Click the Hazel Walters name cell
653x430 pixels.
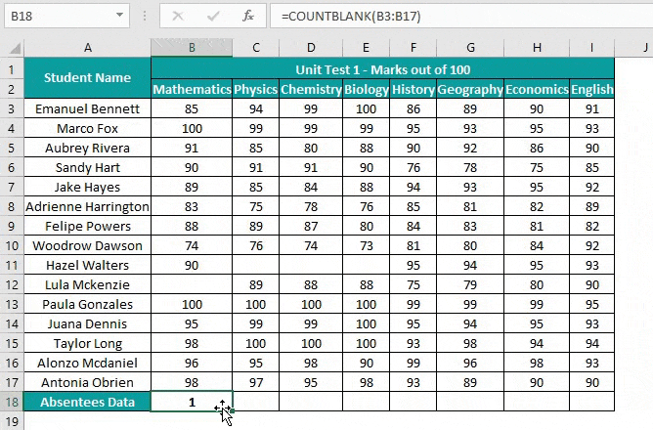click(x=87, y=265)
